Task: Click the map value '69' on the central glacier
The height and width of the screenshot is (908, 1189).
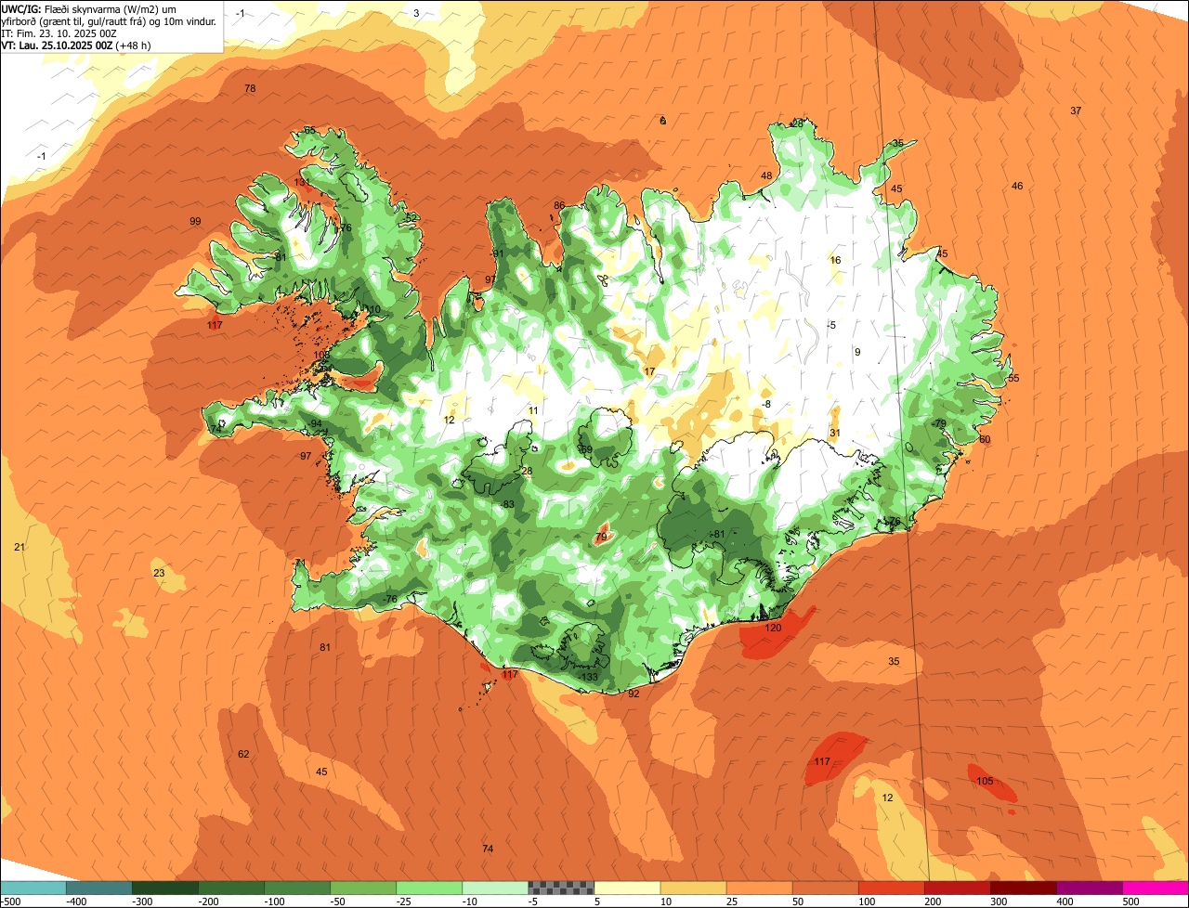Action: (586, 449)
